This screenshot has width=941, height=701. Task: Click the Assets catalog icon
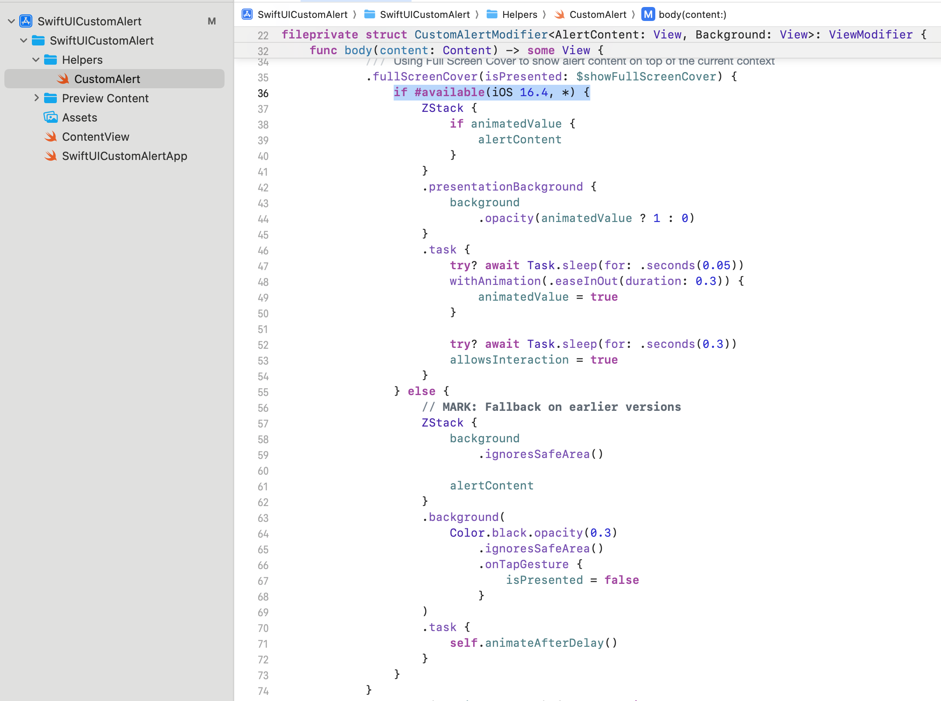(51, 117)
